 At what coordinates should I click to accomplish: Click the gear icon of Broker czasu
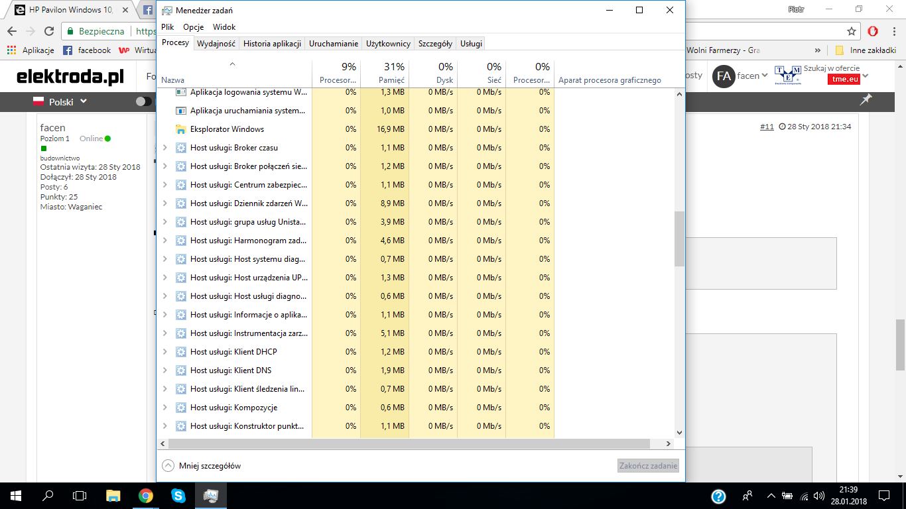pyautogui.click(x=180, y=148)
